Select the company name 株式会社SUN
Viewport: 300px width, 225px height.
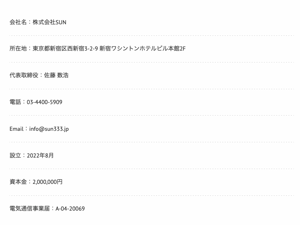(49, 22)
